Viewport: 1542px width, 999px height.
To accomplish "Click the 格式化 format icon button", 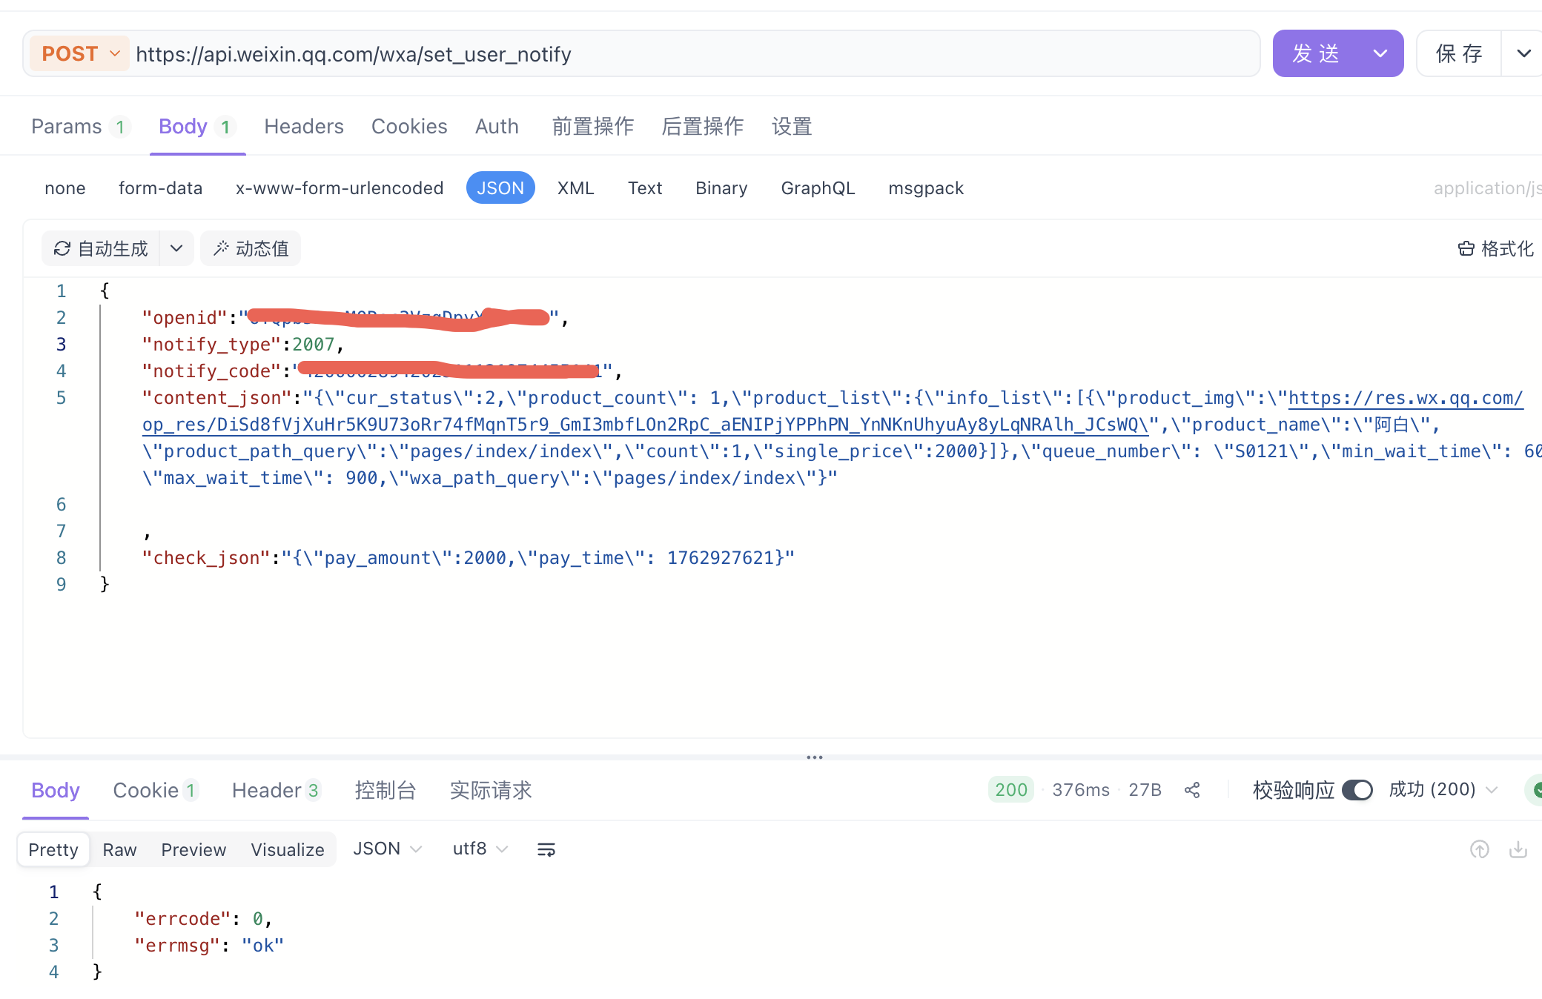I will tap(1495, 249).
